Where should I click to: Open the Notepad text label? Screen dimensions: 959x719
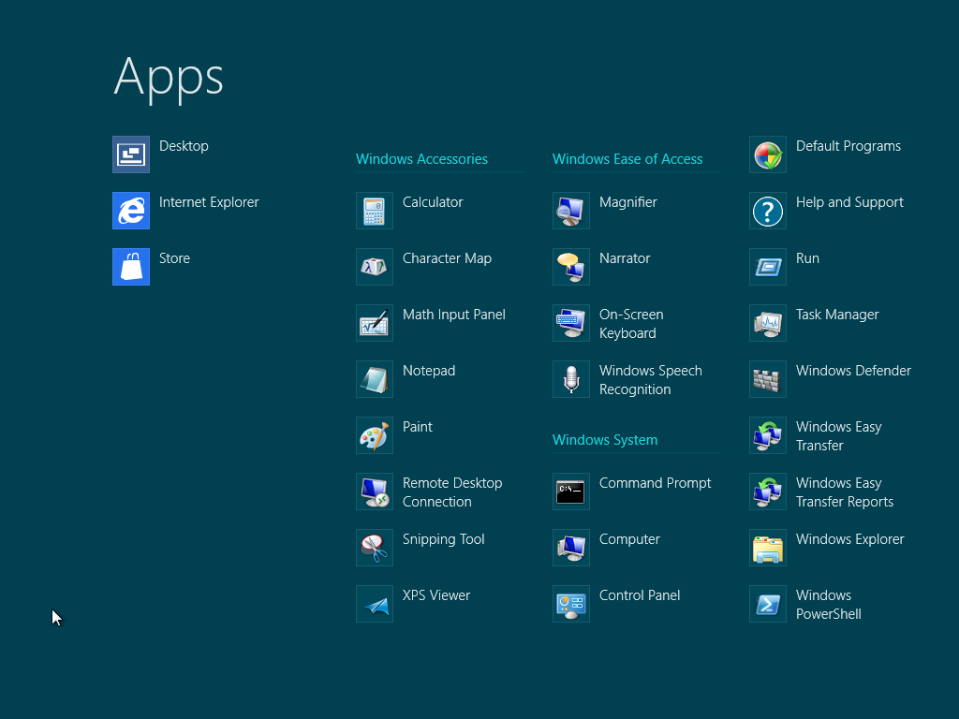click(x=429, y=371)
